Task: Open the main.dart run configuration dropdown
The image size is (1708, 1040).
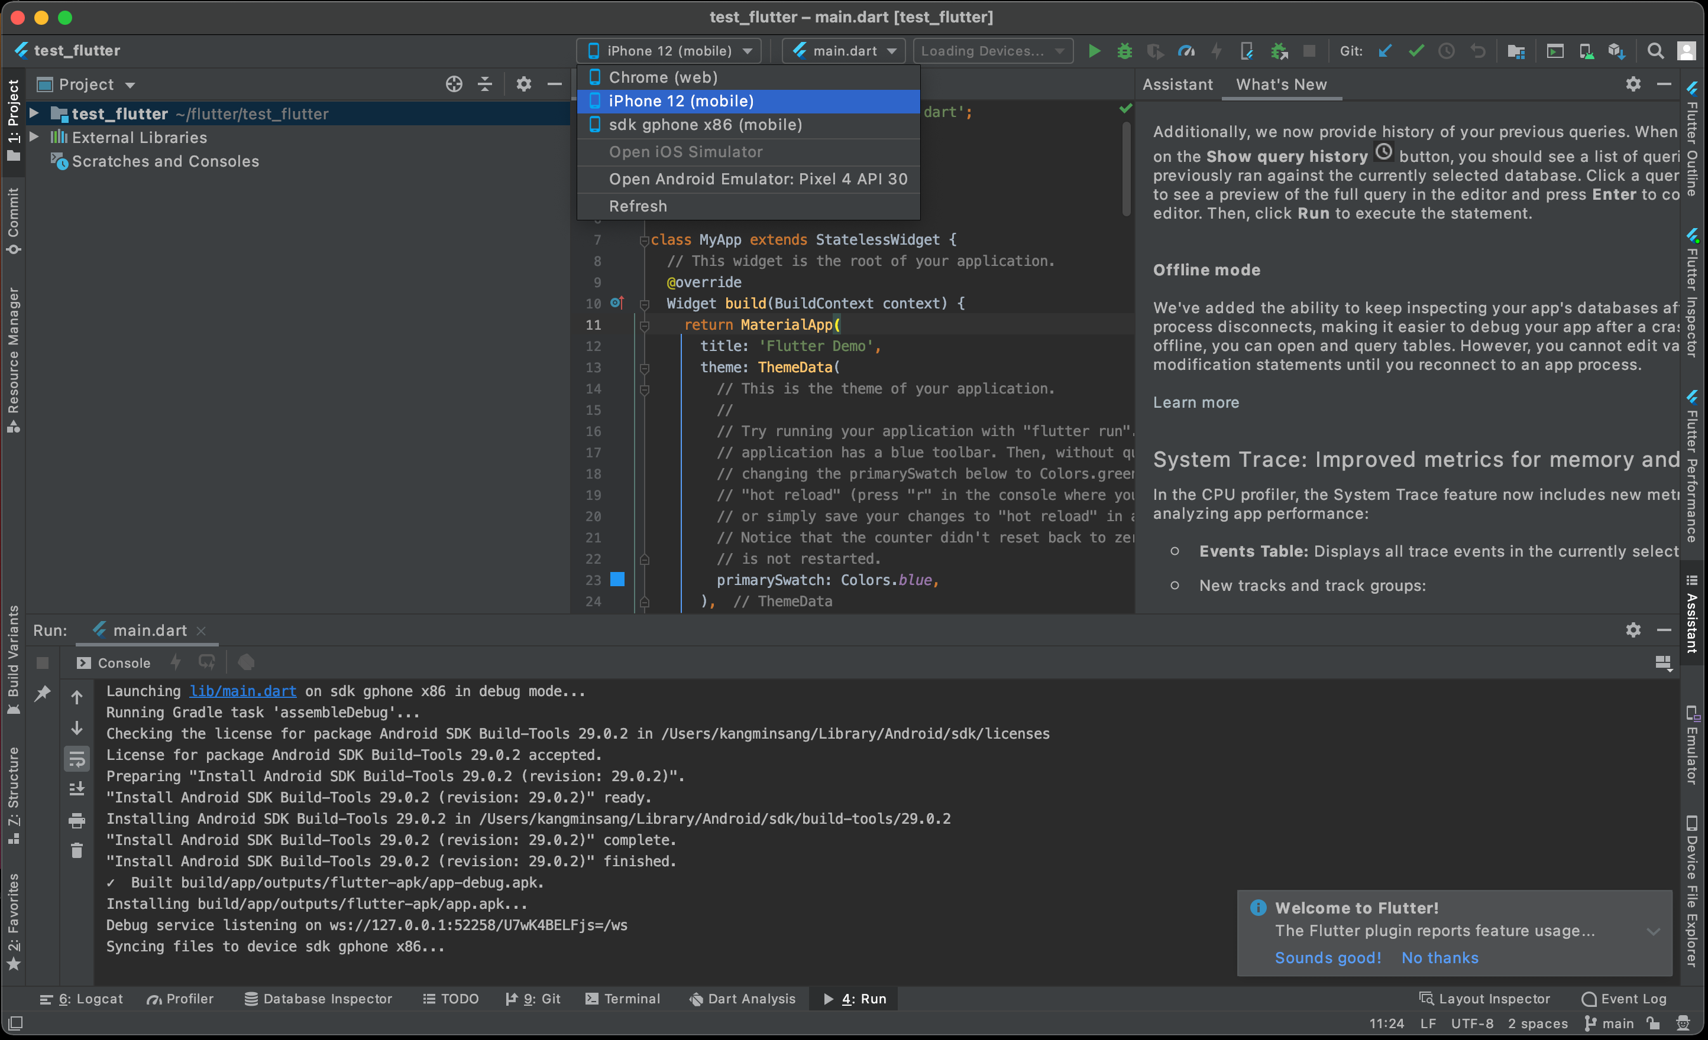Action: point(843,51)
